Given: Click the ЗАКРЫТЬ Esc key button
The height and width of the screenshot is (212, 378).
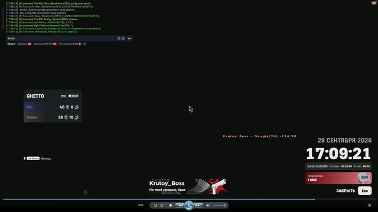Looking at the screenshot, I should tap(365, 191).
